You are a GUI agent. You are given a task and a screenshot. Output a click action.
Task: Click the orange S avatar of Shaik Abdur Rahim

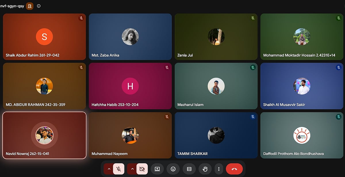(44, 37)
